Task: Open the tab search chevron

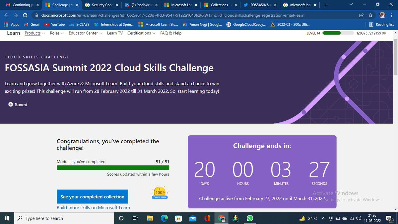Action: coord(352,5)
